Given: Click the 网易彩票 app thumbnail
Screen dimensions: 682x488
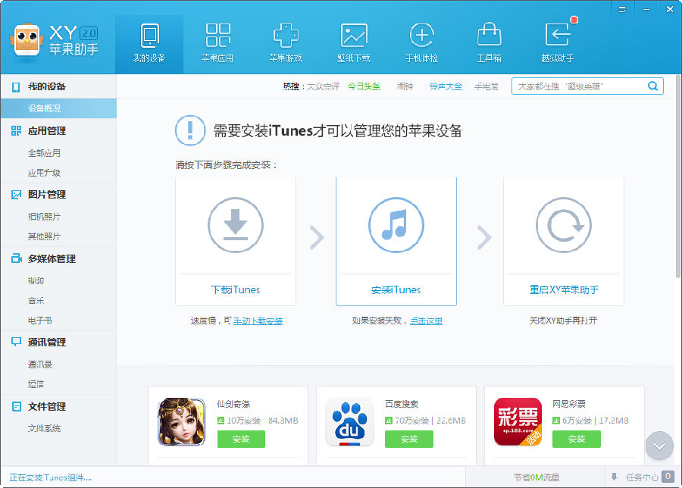Looking at the screenshot, I should click(518, 422).
